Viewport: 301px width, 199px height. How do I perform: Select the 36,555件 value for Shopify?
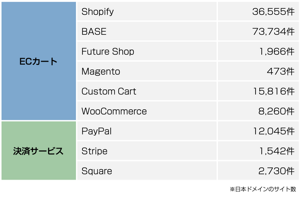click(271, 12)
